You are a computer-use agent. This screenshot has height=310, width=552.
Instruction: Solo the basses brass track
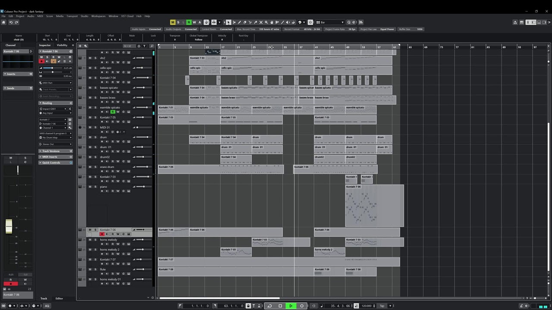tap(95, 98)
